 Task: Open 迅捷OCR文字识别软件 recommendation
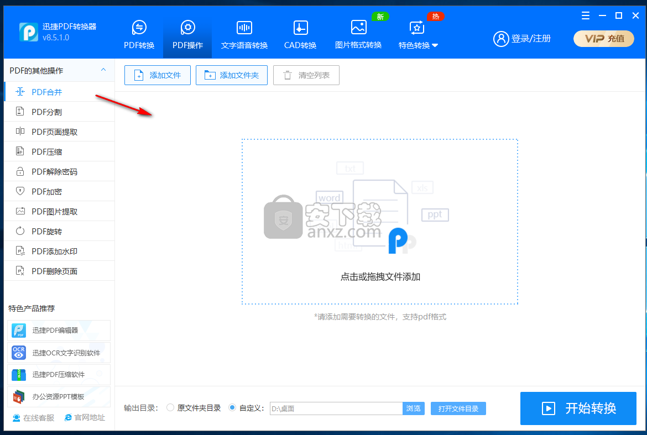click(59, 353)
